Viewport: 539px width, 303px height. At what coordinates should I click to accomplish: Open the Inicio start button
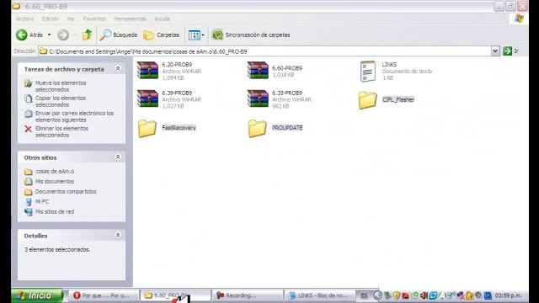coord(37,295)
